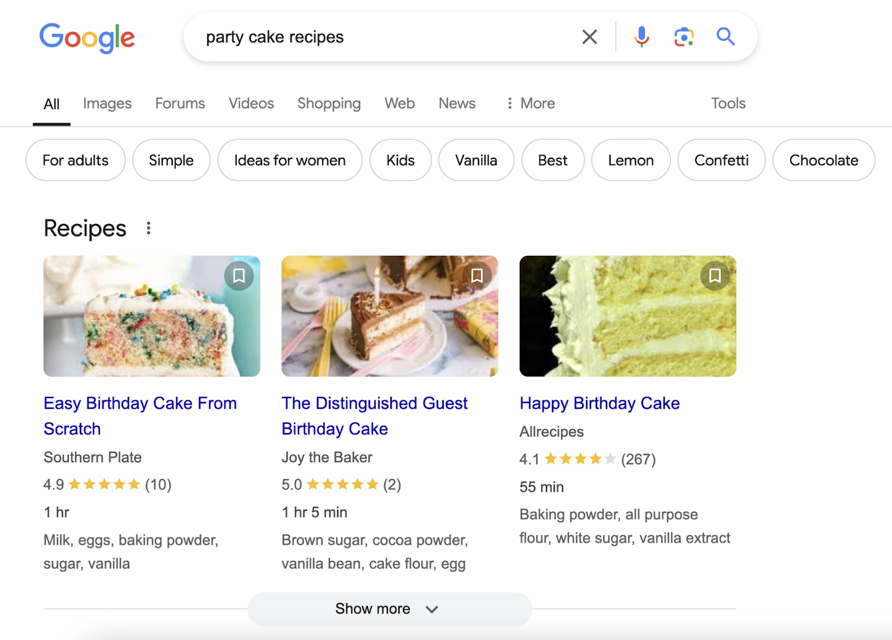Go to the Shopping results tab

[x=329, y=103]
